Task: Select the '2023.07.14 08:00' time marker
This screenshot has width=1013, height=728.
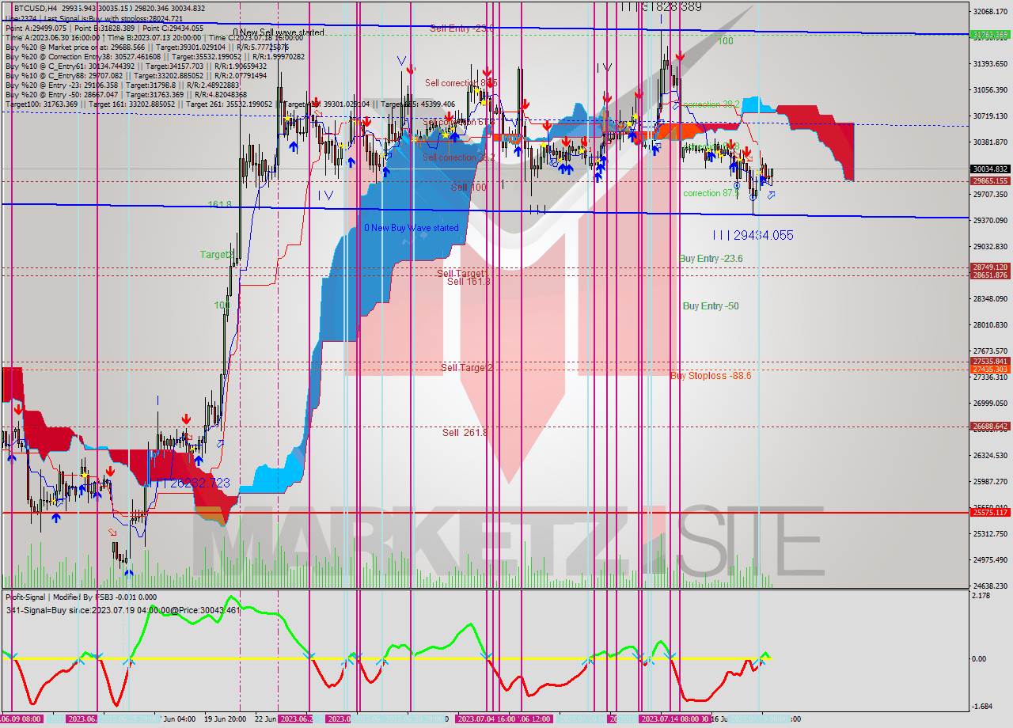Action: coord(670,719)
